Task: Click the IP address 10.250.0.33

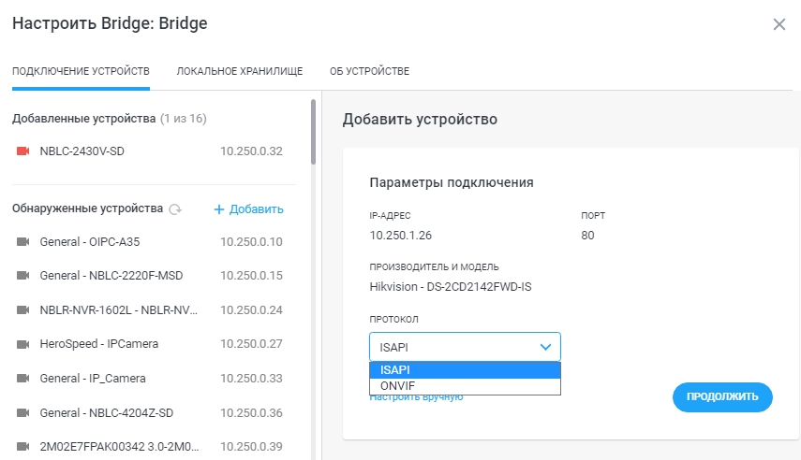Action: tap(251, 379)
